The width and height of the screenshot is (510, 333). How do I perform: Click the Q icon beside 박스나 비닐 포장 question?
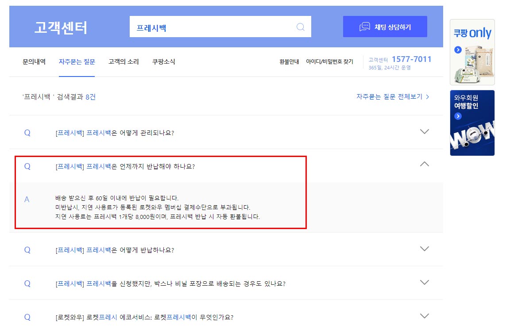pyautogui.click(x=27, y=284)
